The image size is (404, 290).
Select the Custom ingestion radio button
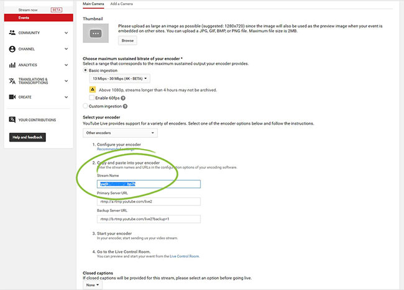(x=85, y=106)
